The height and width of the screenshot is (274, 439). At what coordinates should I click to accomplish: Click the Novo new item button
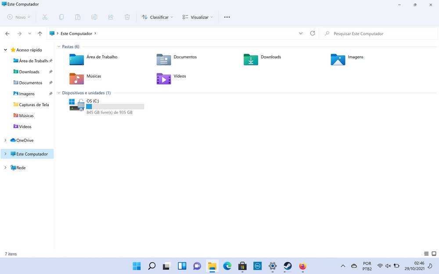pos(18,17)
